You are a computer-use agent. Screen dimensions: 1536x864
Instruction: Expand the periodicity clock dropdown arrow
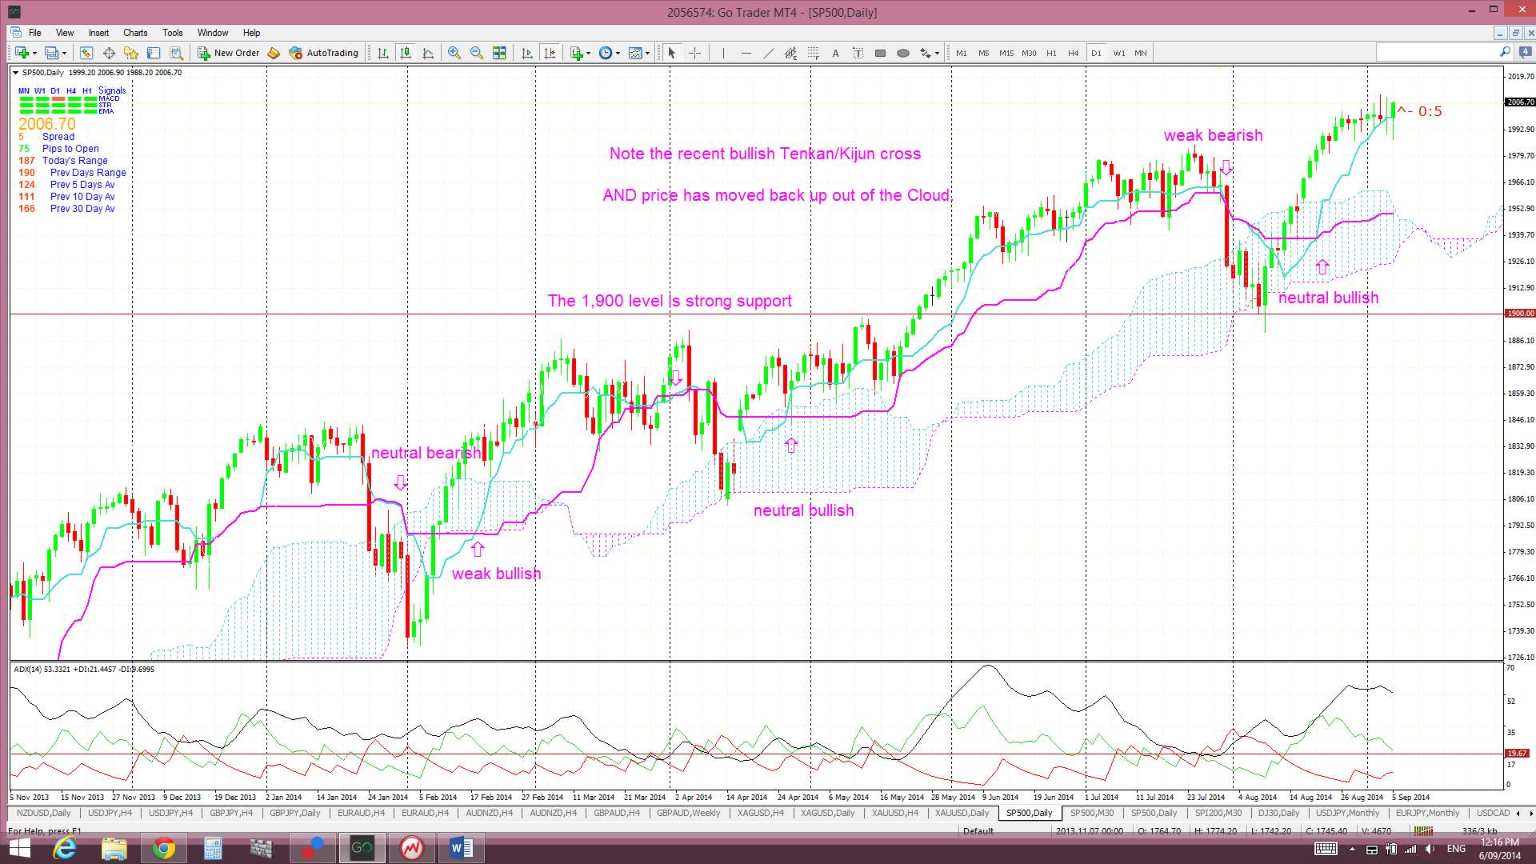click(618, 54)
